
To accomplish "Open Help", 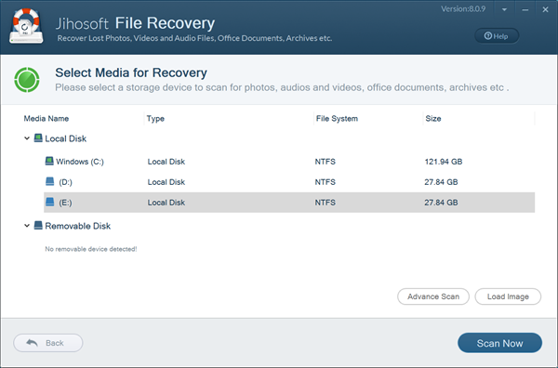I will [497, 36].
